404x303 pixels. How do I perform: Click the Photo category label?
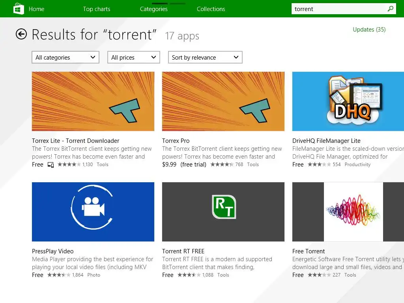[94, 275]
